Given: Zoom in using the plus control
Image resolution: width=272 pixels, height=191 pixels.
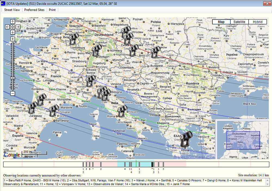Looking at the screenshot, I should point(13,39).
